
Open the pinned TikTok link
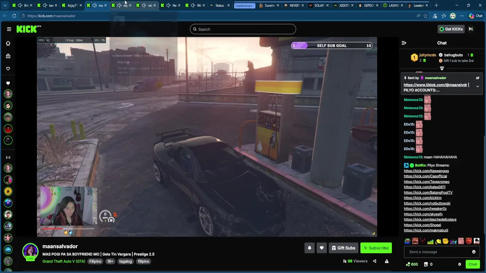pyautogui.click(x=435, y=85)
